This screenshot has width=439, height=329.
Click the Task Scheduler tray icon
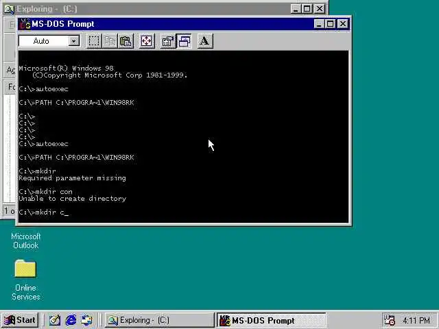tap(389, 320)
